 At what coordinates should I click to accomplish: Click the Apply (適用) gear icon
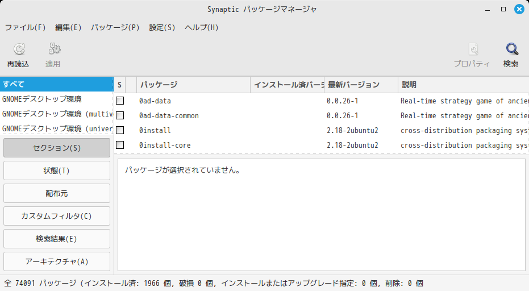(53, 49)
